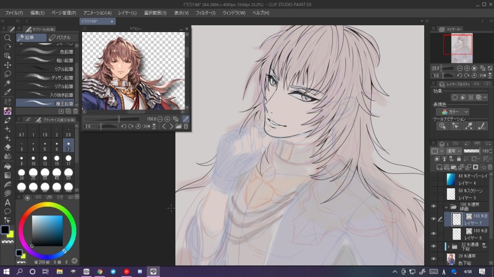Image resolution: width=494 pixels, height=277 pixels.
Task: Open the effect options dropdown arrow
Action: pos(485,97)
